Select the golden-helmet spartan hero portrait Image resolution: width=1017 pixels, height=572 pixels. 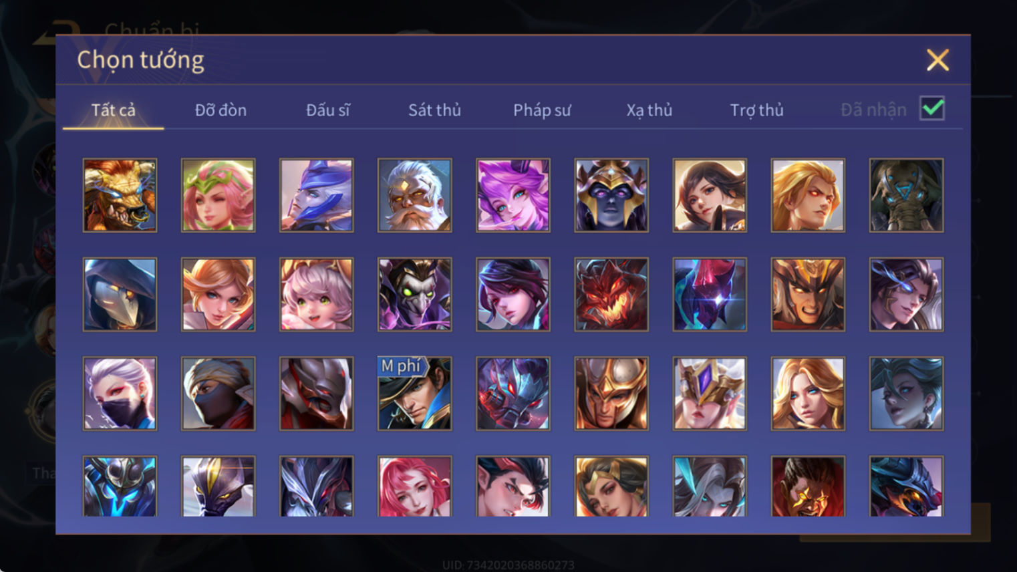(611, 393)
